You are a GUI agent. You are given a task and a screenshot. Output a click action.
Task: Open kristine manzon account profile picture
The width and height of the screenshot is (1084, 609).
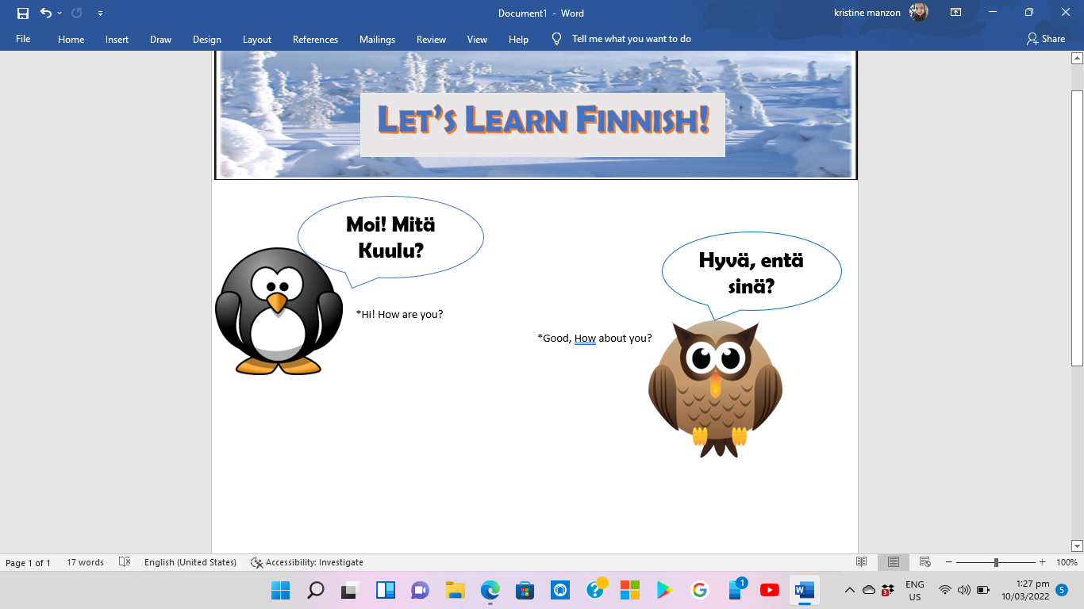pos(919,13)
